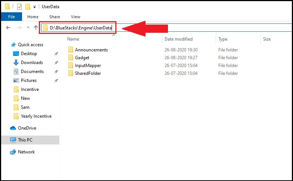Click date 26-08-2020 19:30
Image resolution: width=293 pixels, height=181 pixels.
click(181, 50)
